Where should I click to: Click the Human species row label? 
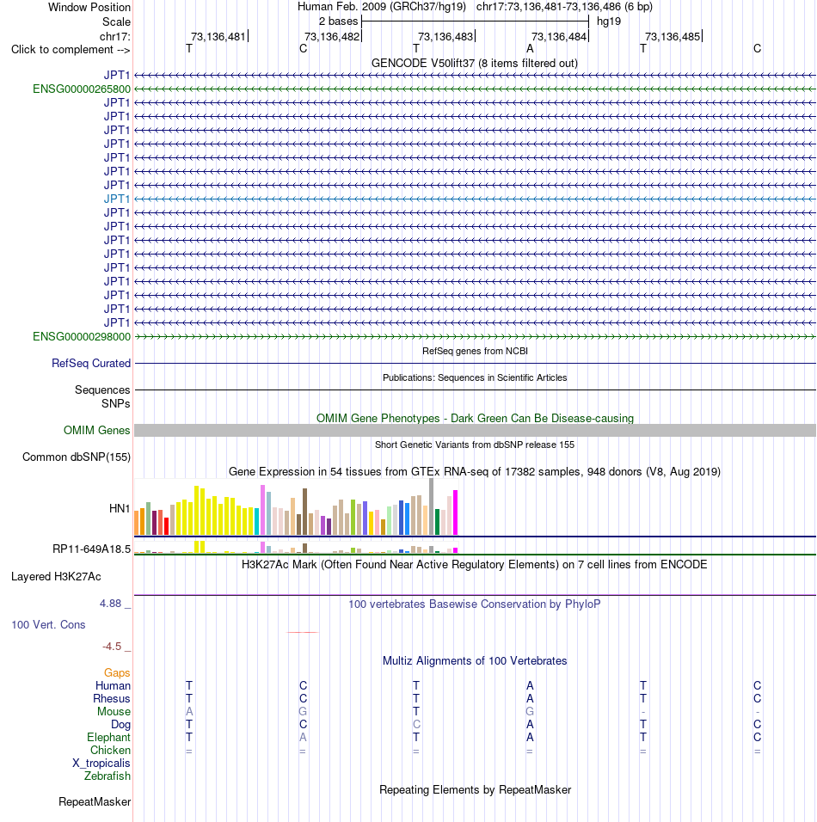[x=113, y=685]
